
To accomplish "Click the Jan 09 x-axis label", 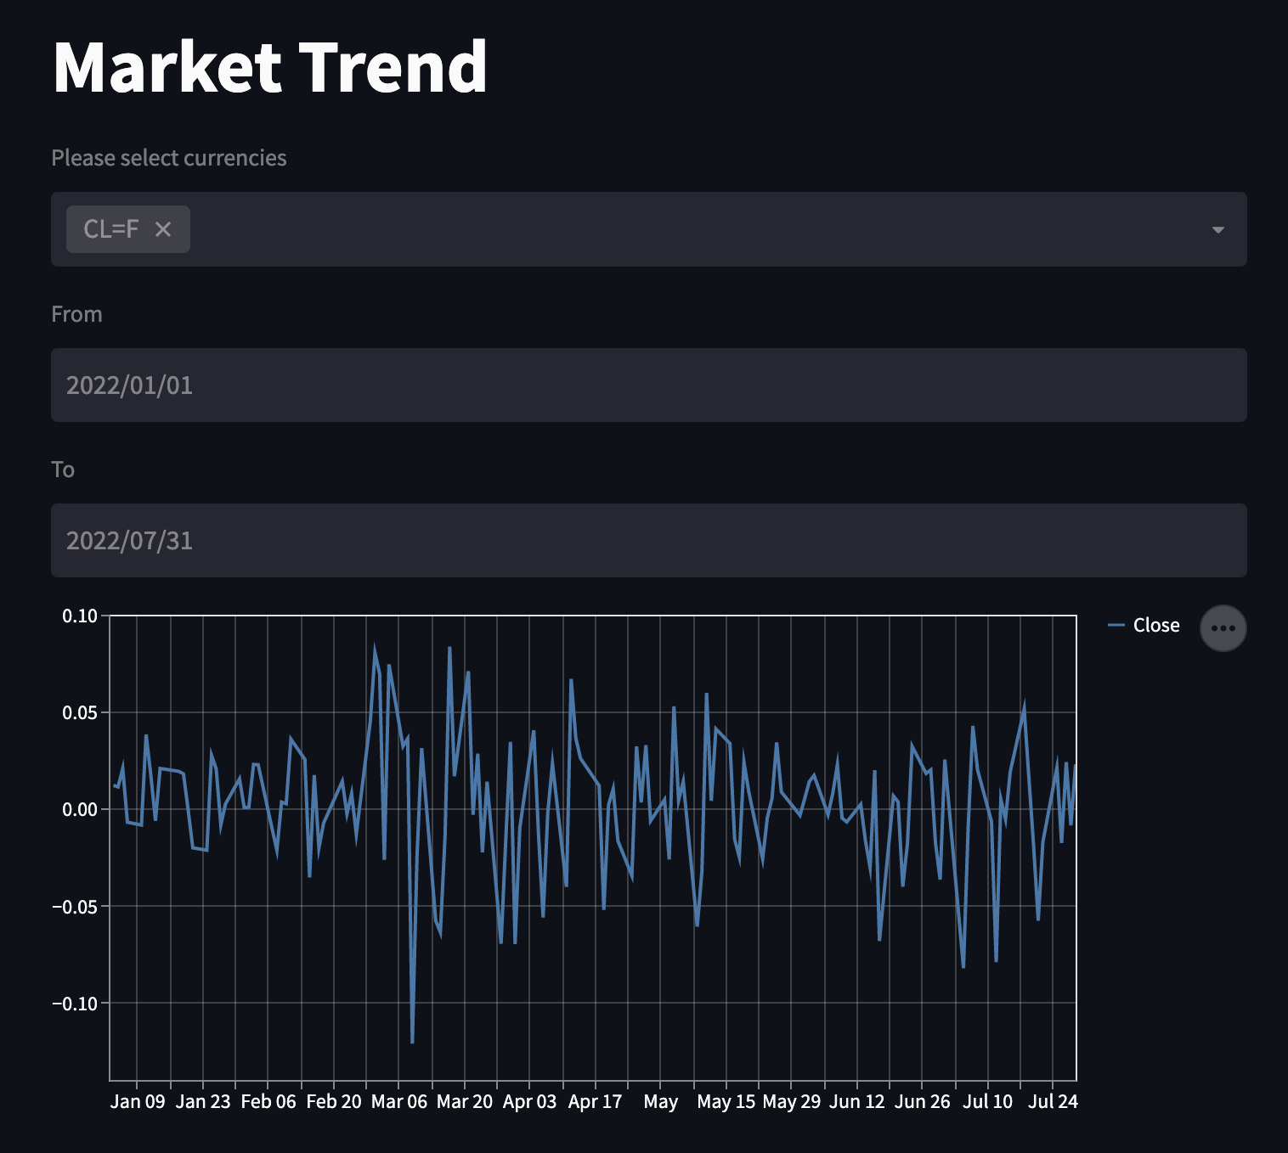I will (x=138, y=1101).
